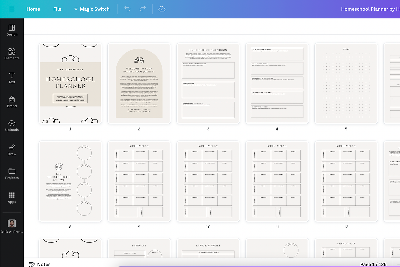Select page 1 Homeschool Planner cover thumbnail
Screen dimensions: 400x267
point(70,83)
